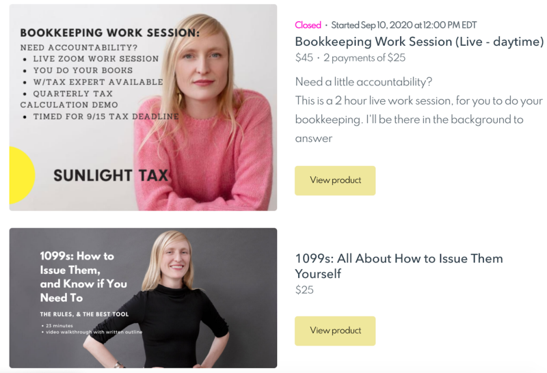This screenshot has height=373, width=547.
Task: Click THE RULES, & THE BEST TOOL text
Action: [84, 314]
